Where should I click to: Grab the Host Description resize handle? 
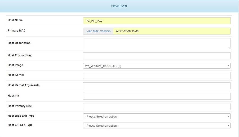[229, 48]
